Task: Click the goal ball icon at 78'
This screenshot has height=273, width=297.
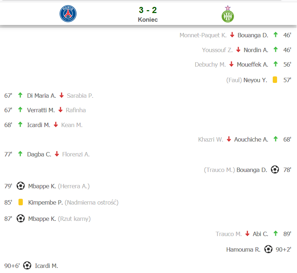Action: pyautogui.click(x=275, y=170)
